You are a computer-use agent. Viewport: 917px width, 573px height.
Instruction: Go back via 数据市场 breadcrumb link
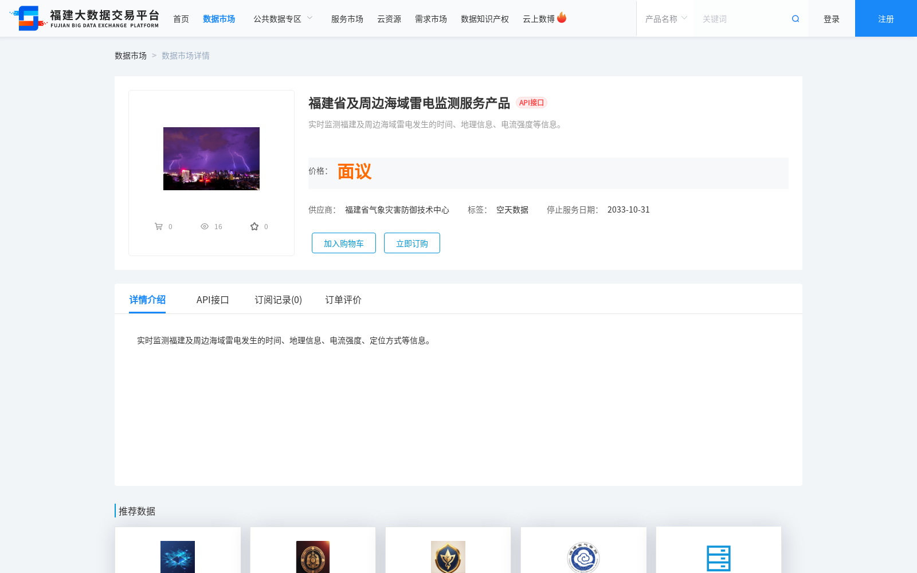pos(131,56)
